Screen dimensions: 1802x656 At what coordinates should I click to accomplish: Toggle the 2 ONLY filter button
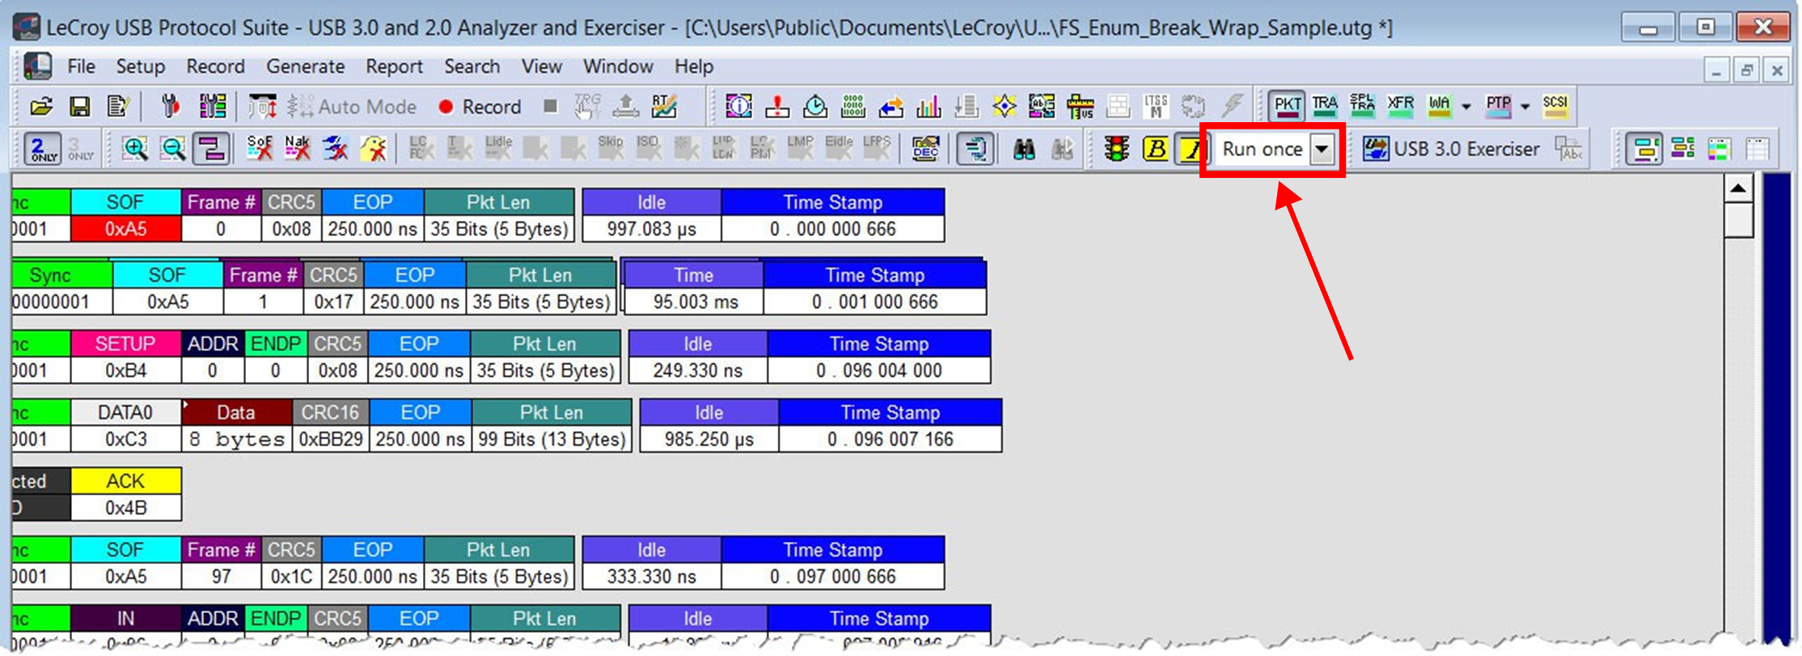[x=41, y=149]
